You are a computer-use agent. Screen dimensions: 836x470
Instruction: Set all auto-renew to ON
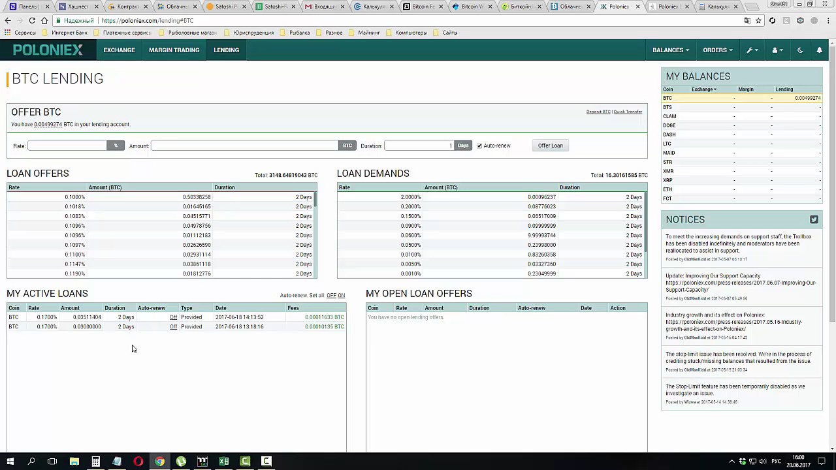click(341, 296)
